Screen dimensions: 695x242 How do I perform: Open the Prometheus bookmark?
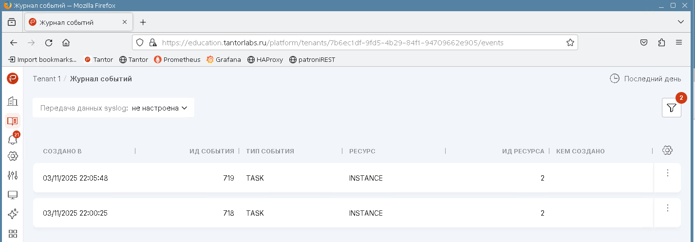pyautogui.click(x=177, y=60)
